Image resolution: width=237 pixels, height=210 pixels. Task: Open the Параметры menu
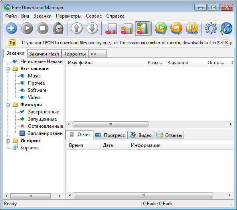tap(69, 16)
